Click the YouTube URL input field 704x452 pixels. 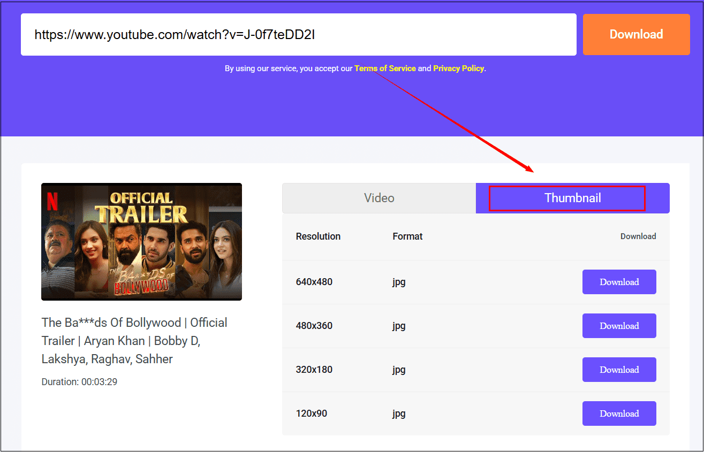coord(299,35)
